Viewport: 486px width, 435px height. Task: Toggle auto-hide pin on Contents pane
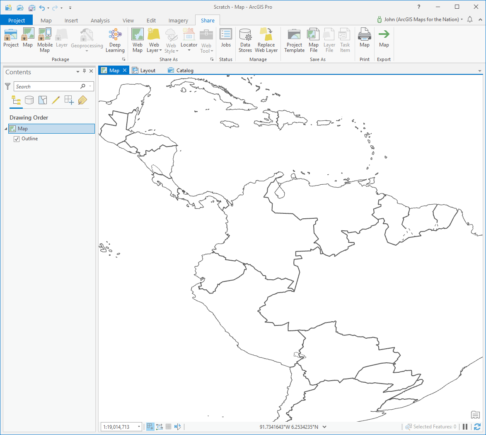(84, 71)
